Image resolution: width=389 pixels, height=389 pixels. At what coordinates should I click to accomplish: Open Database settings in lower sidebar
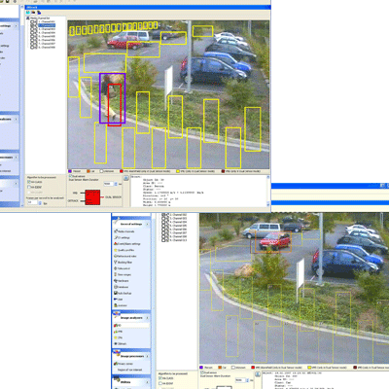click(x=122, y=287)
